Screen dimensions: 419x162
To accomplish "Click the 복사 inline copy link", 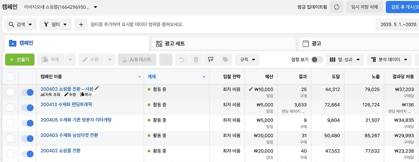I will tap(86, 95).
